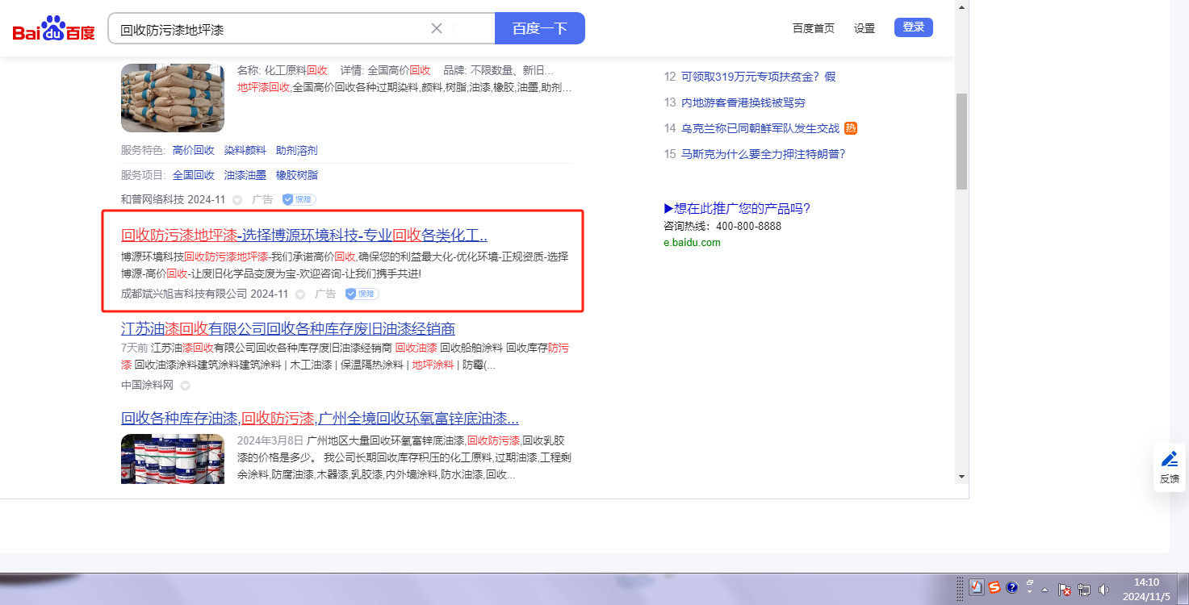
Task: Expand dropdown arrow next to 中国涂料网
Action: [185, 386]
